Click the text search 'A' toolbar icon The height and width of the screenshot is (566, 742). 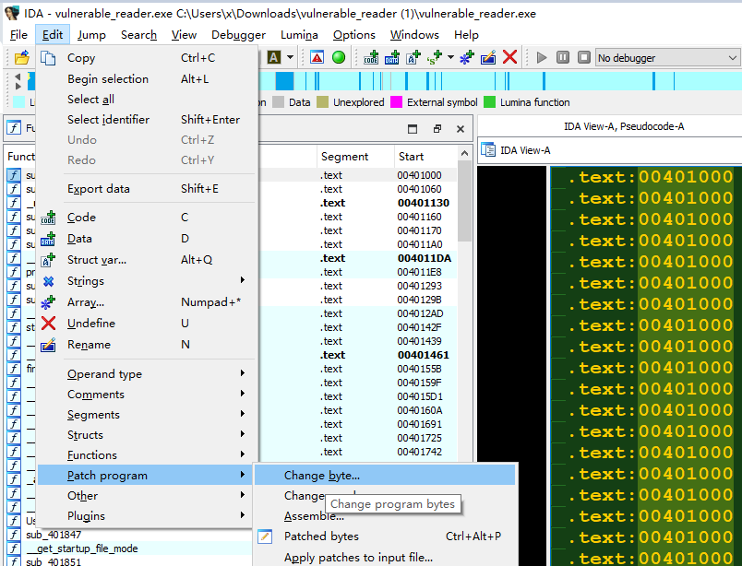(x=273, y=58)
